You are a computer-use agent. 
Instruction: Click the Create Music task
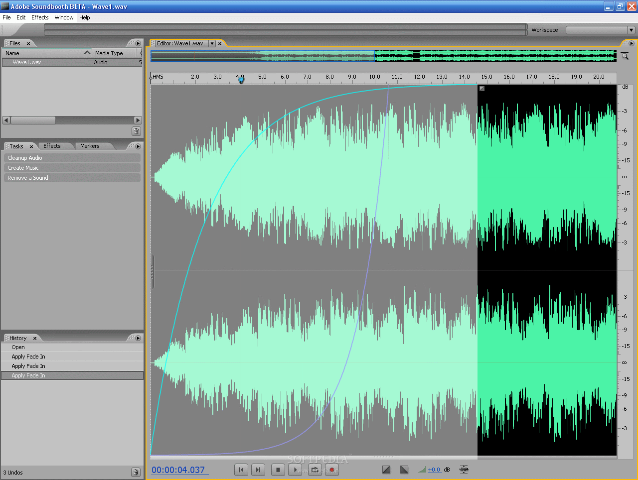click(x=72, y=168)
